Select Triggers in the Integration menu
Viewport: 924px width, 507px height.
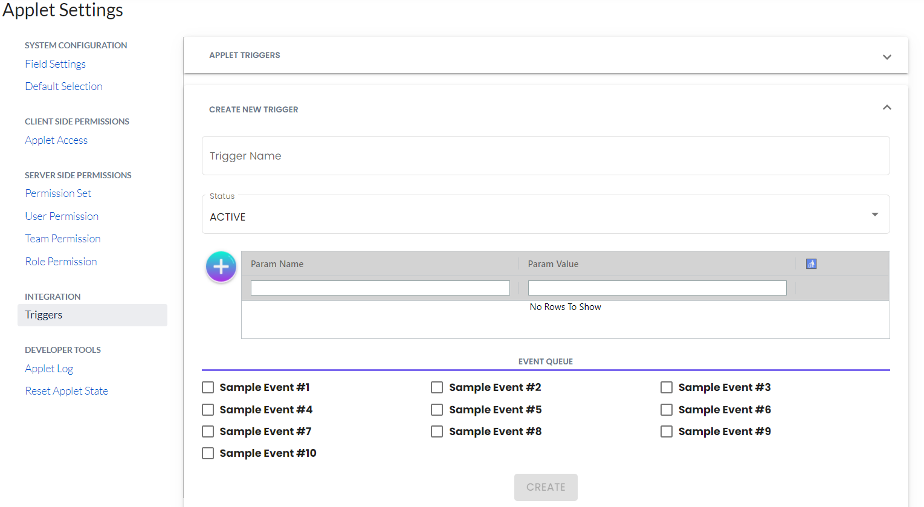44,315
